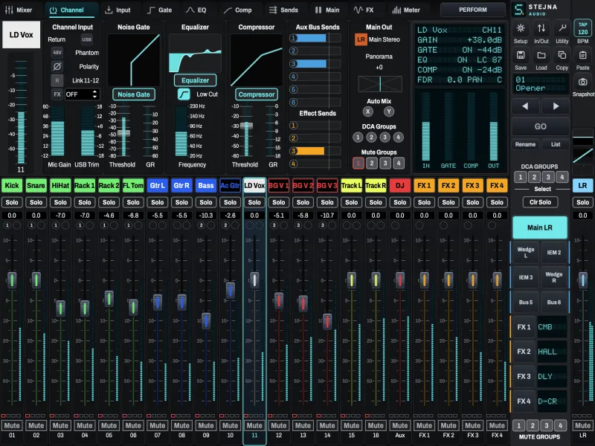Screen dimensions: 595x446
Task: Click the List button
Action: 556,144
